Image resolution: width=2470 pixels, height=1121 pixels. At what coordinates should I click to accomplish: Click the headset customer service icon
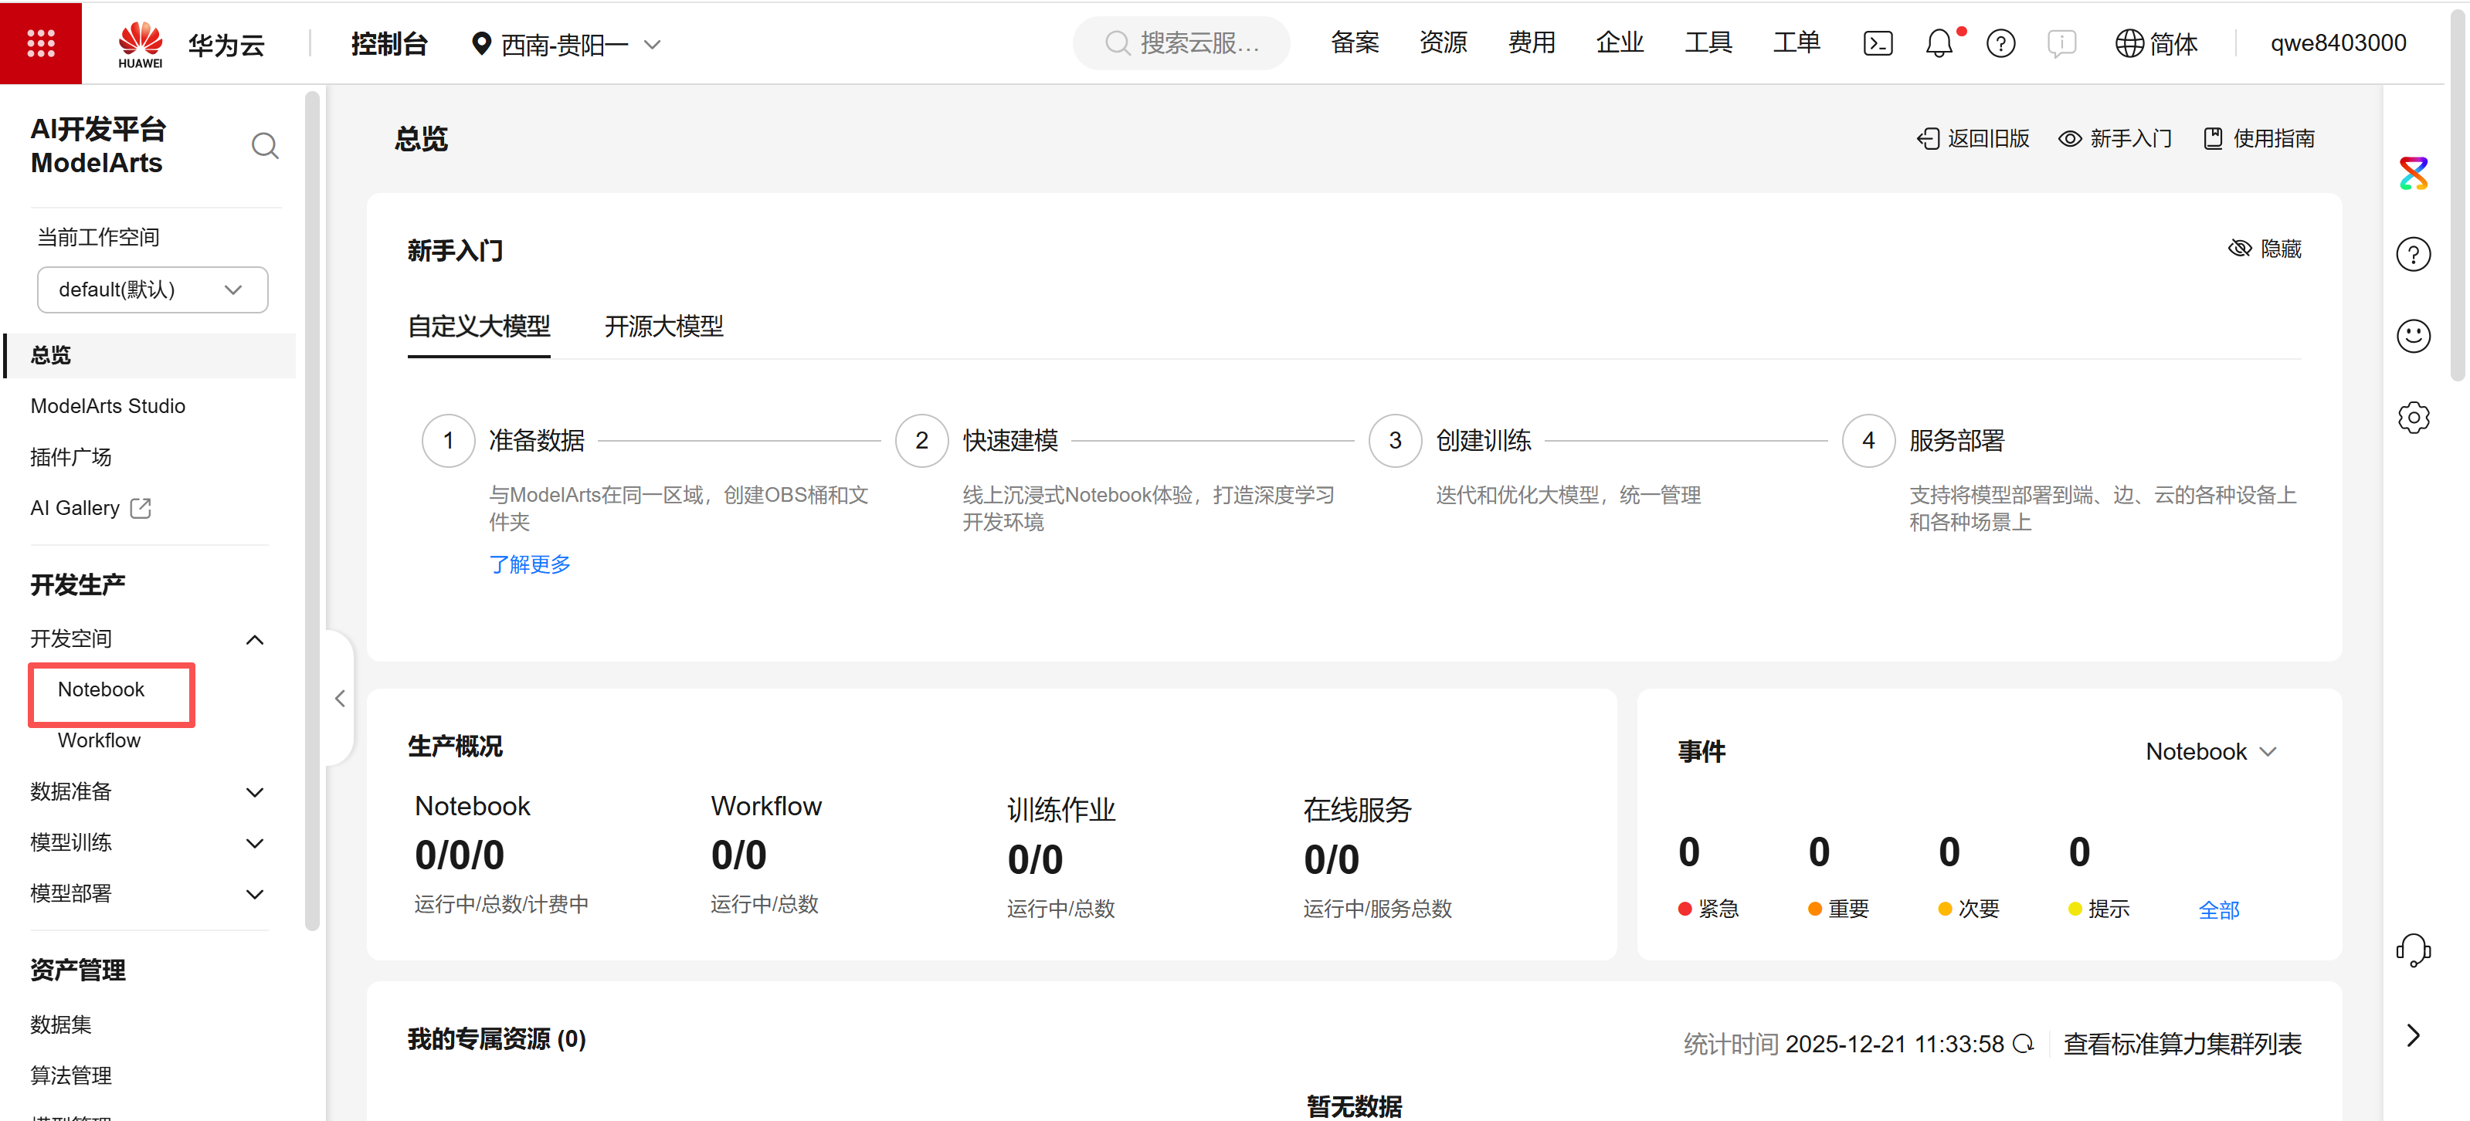coord(2413,950)
